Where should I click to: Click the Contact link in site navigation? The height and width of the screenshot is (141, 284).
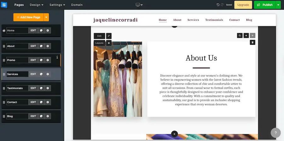click(235, 20)
